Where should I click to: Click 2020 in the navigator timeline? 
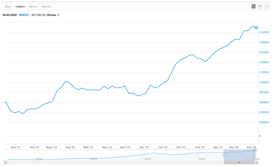94,159
